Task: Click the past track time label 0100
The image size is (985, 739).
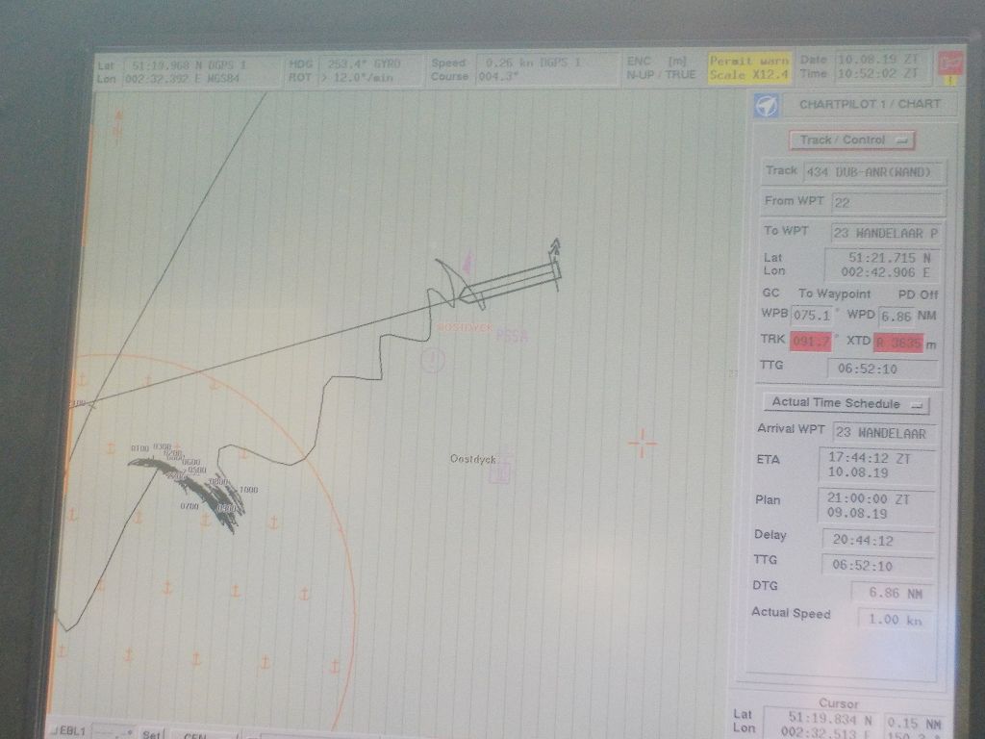Action: (x=140, y=448)
